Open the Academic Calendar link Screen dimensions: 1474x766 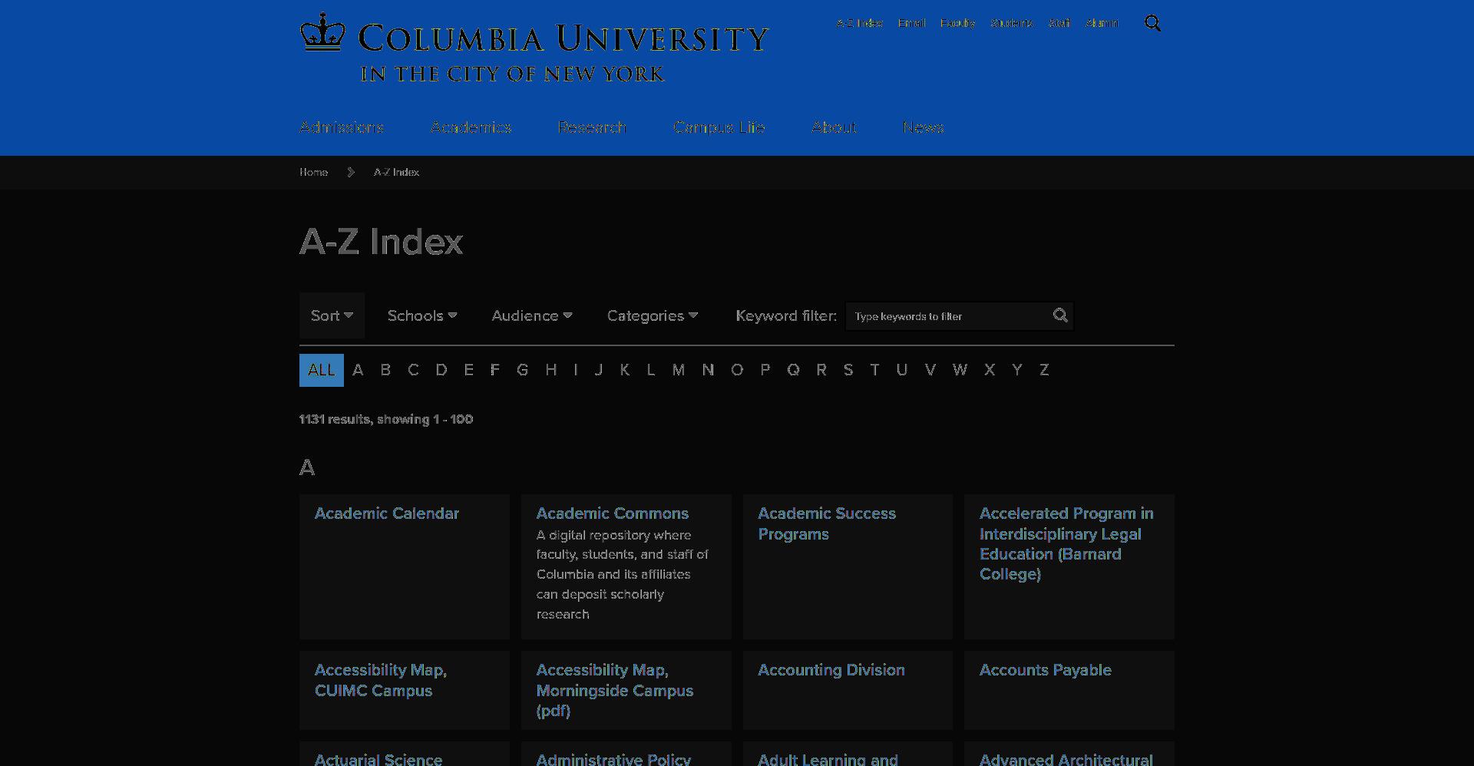pyautogui.click(x=387, y=513)
